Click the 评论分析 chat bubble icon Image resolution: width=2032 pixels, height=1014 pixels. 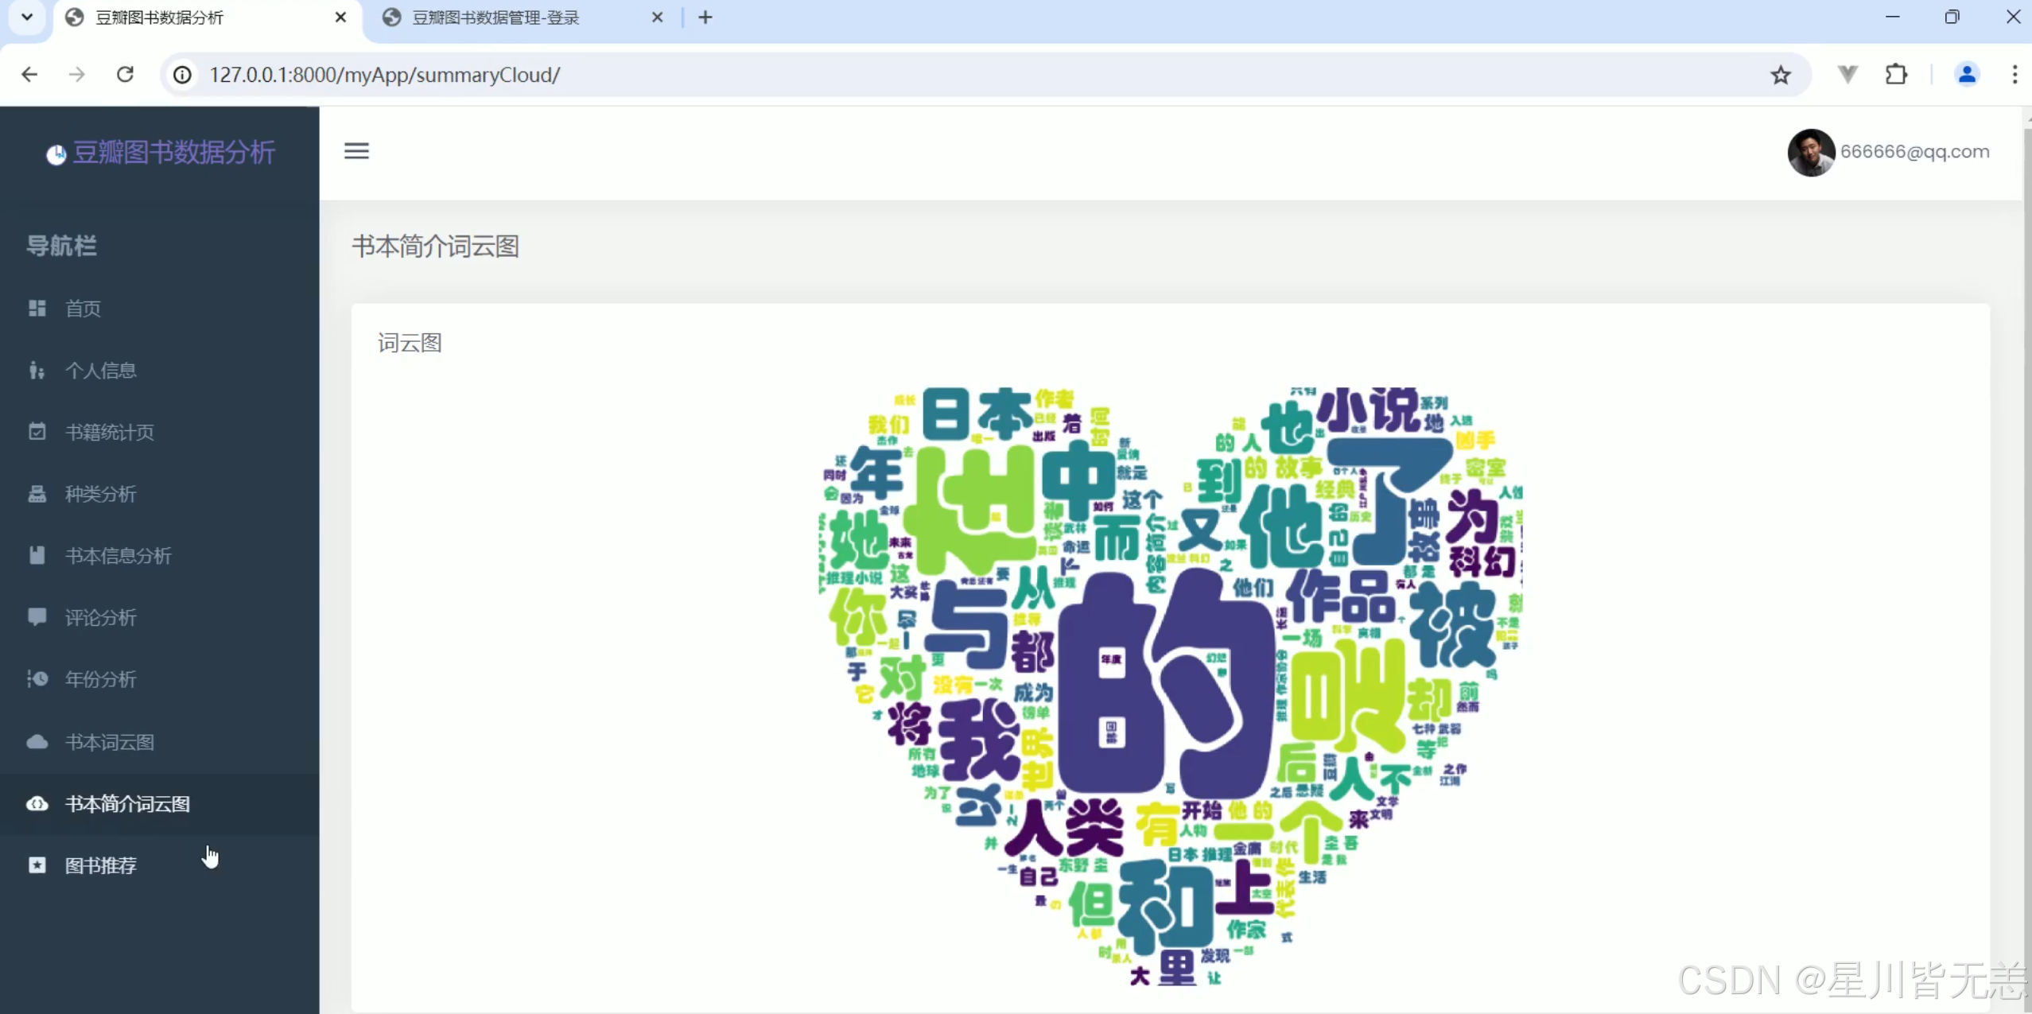tap(37, 617)
